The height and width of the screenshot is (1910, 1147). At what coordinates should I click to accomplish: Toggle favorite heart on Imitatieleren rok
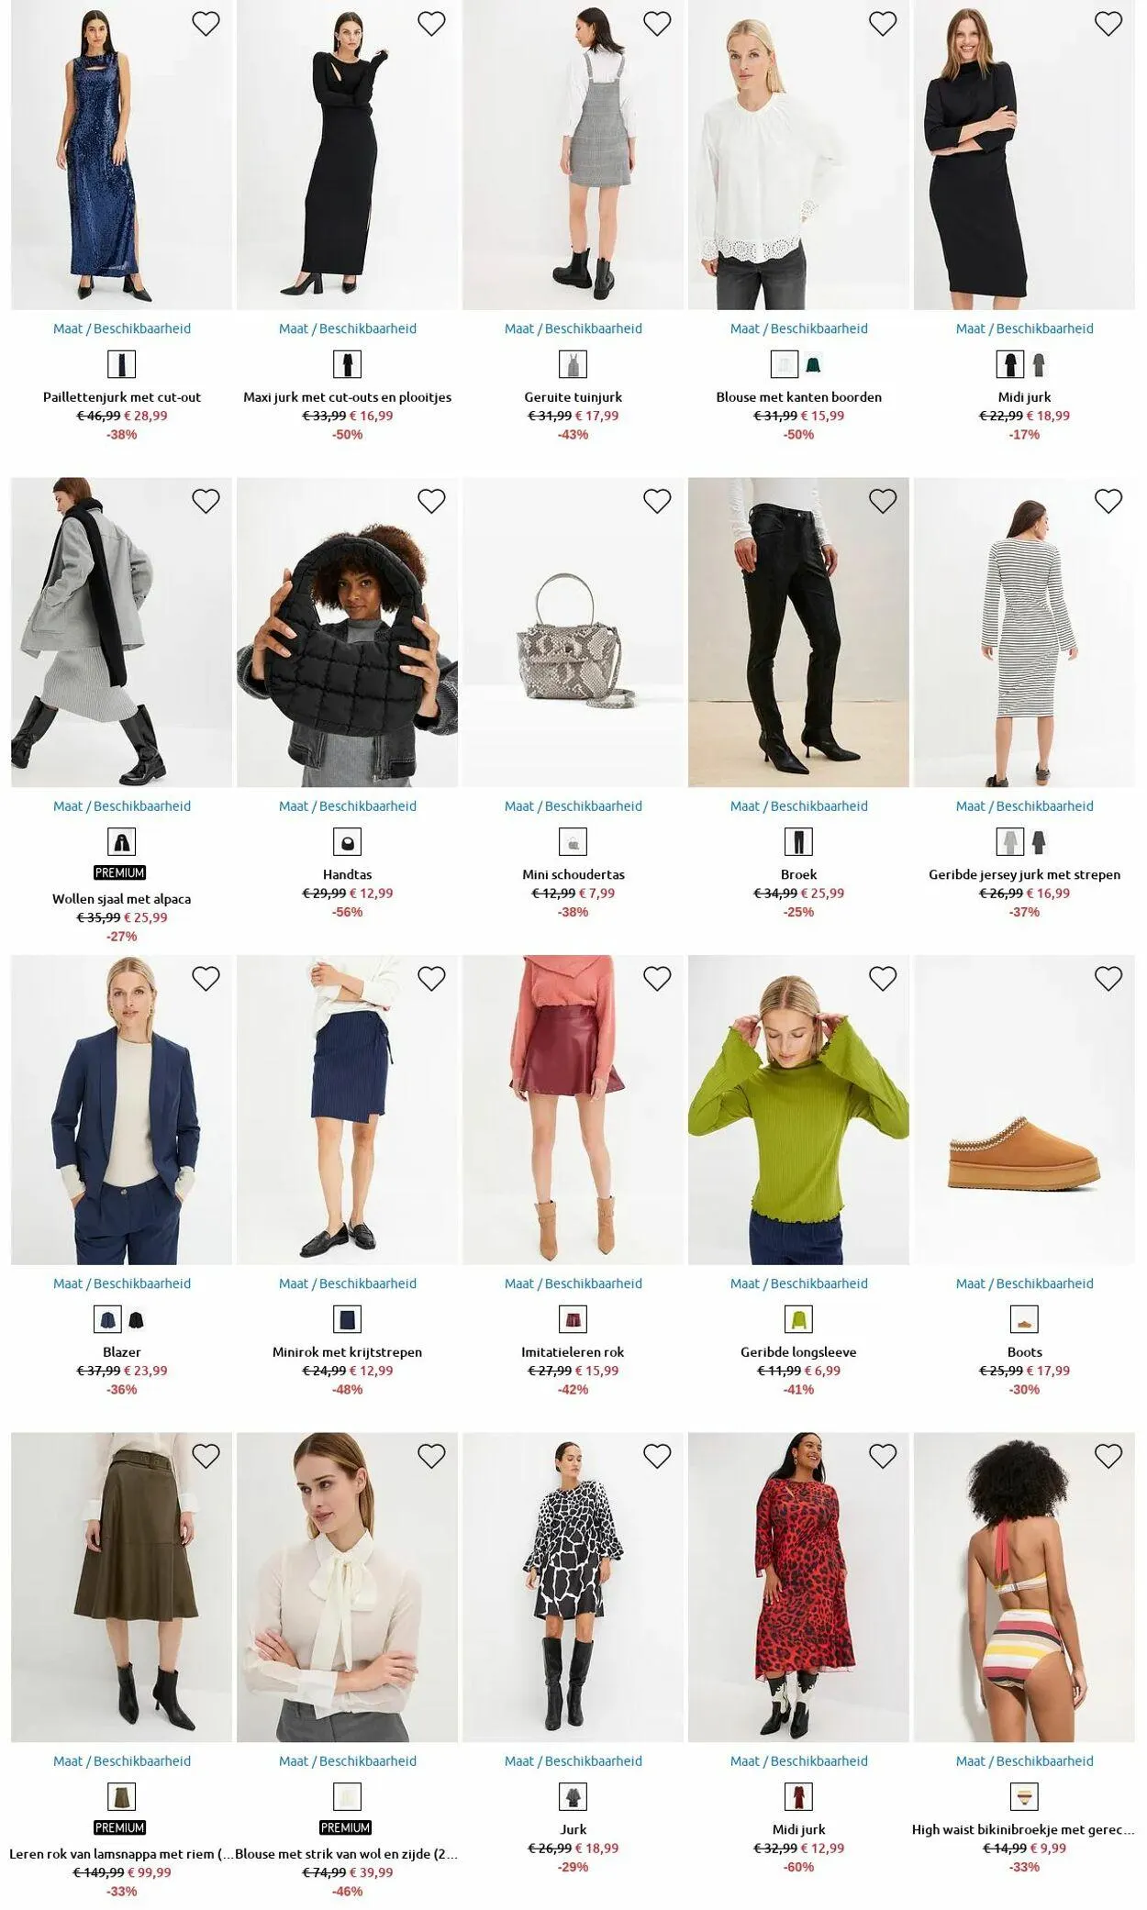tap(657, 979)
